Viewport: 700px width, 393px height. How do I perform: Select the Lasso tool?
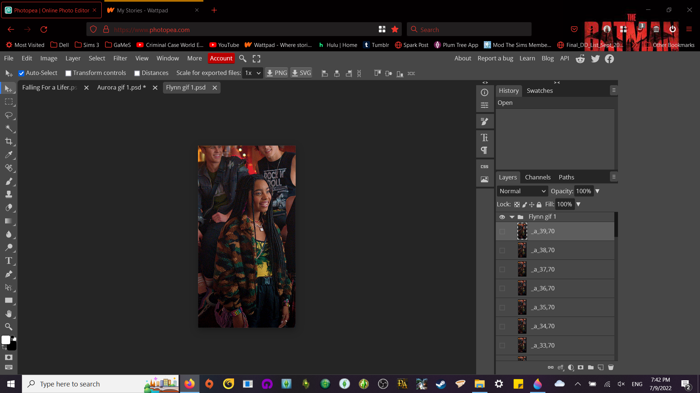click(9, 115)
